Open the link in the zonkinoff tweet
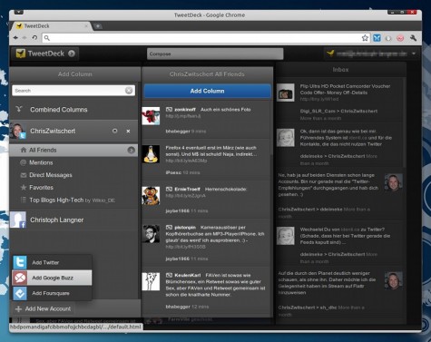This screenshot has height=342, width=431. (183, 116)
